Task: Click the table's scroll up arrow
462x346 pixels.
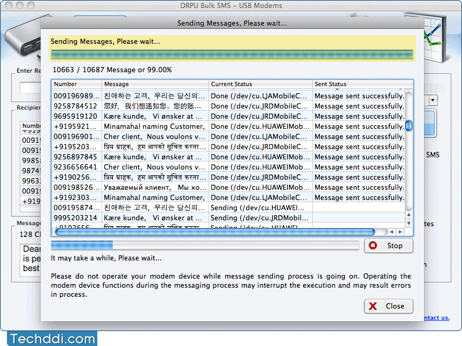Action: pos(409,215)
